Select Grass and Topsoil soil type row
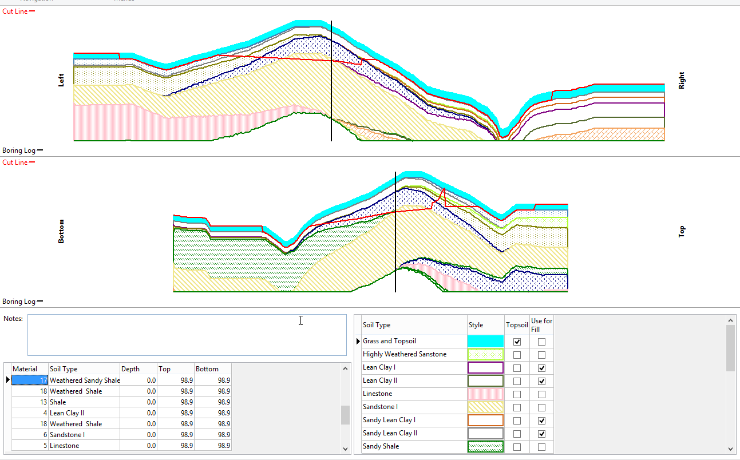The height and width of the screenshot is (460, 740). (414, 341)
